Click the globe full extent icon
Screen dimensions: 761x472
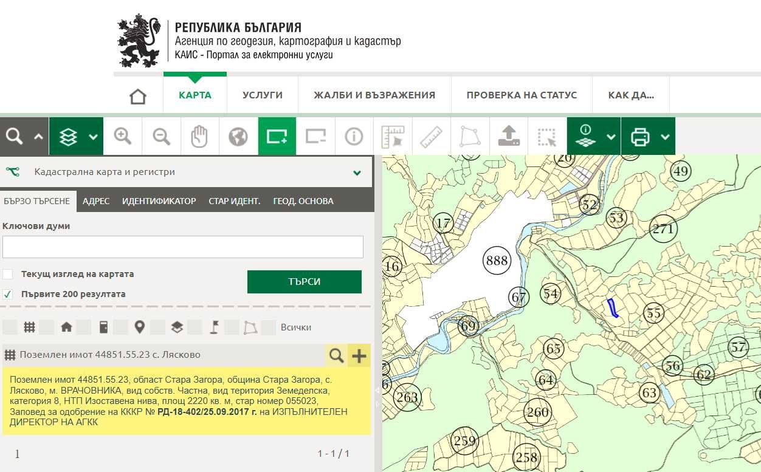point(238,136)
